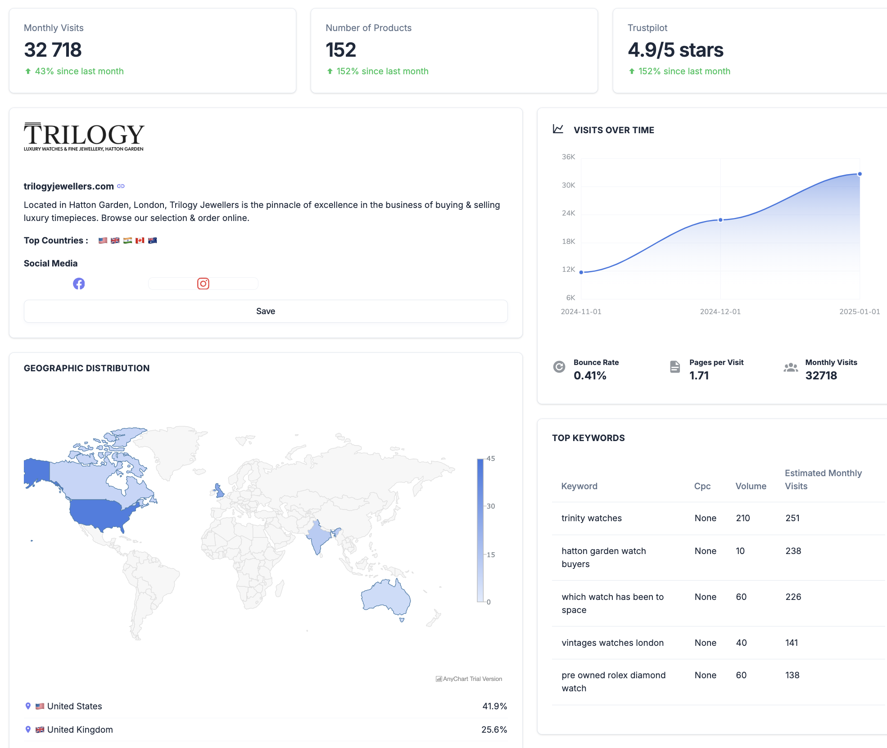
Task: Click the Top Keywords heading
Action: (588, 438)
